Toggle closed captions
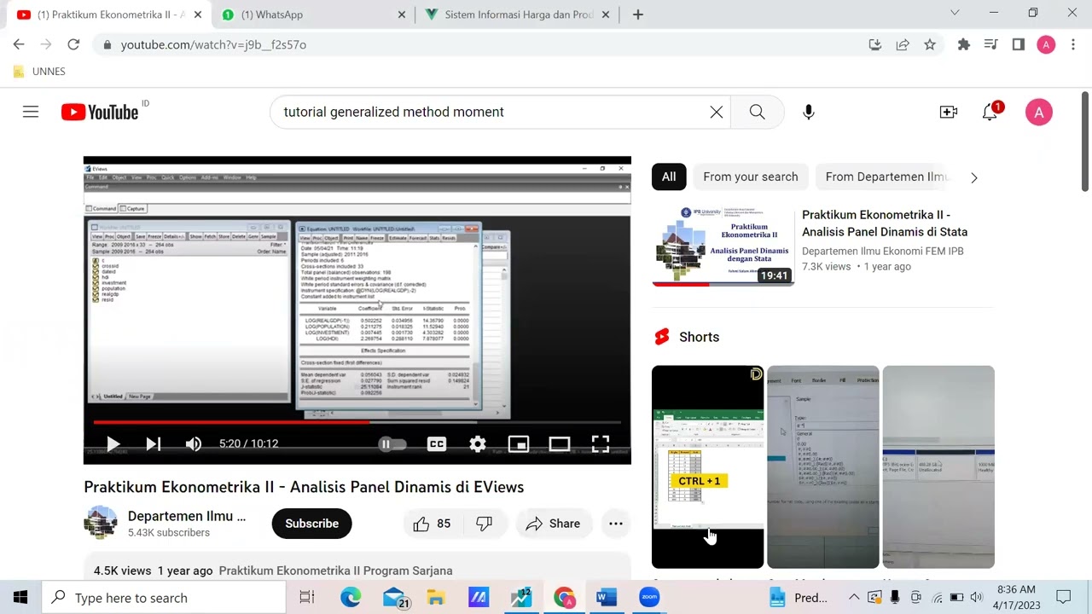Image resolution: width=1092 pixels, height=614 pixels. click(437, 443)
